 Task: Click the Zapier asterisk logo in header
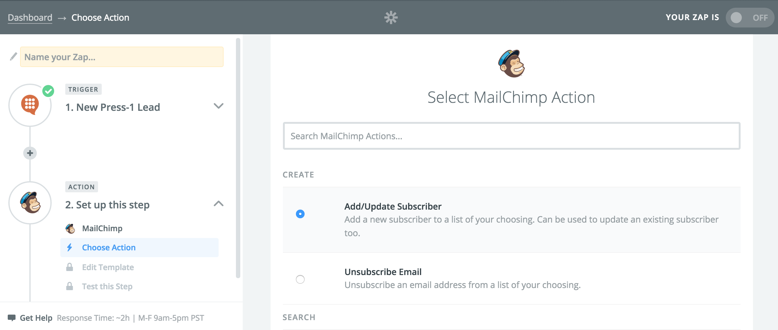(391, 18)
